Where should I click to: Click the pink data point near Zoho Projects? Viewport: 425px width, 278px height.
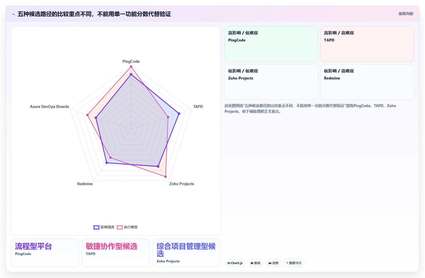pyautogui.click(x=166, y=177)
